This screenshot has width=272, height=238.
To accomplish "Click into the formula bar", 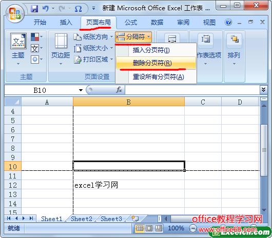I will coord(192,90).
